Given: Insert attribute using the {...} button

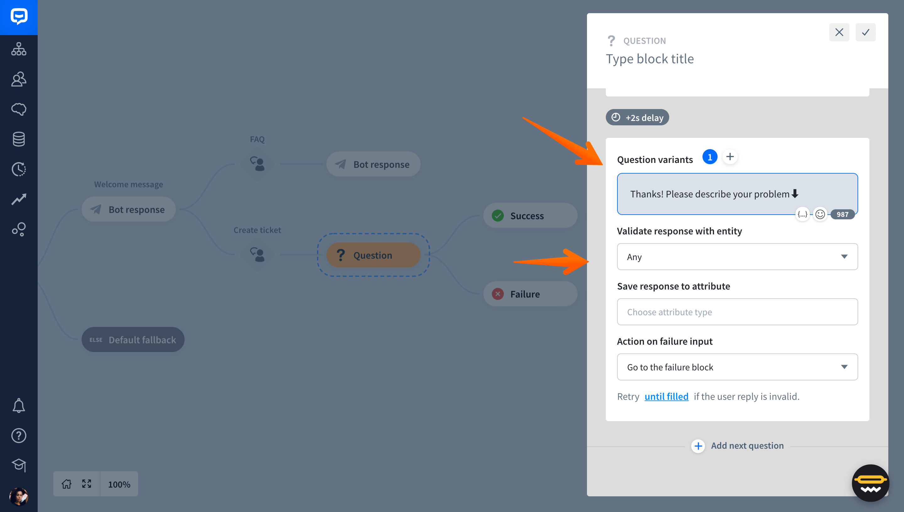Looking at the screenshot, I should 803,214.
